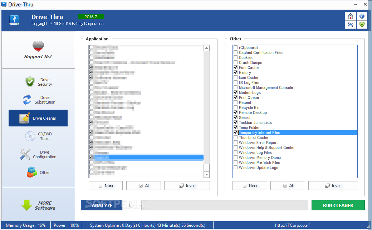Image resolution: width=372 pixels, height=230 pixels.
Task: Click the MORE Software label
Action: [45, 205]
